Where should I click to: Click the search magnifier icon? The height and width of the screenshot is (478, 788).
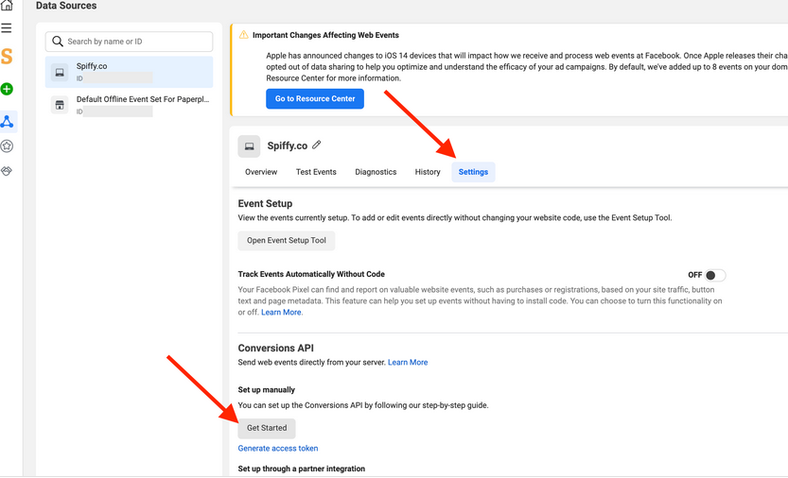(58, 42)
